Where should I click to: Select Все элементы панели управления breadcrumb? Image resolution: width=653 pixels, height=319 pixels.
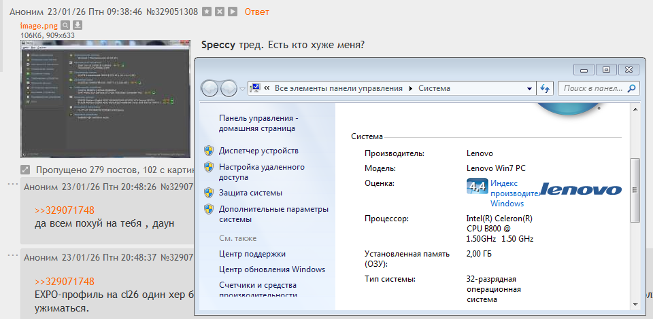pyautogui.click(x=339, y=88)
